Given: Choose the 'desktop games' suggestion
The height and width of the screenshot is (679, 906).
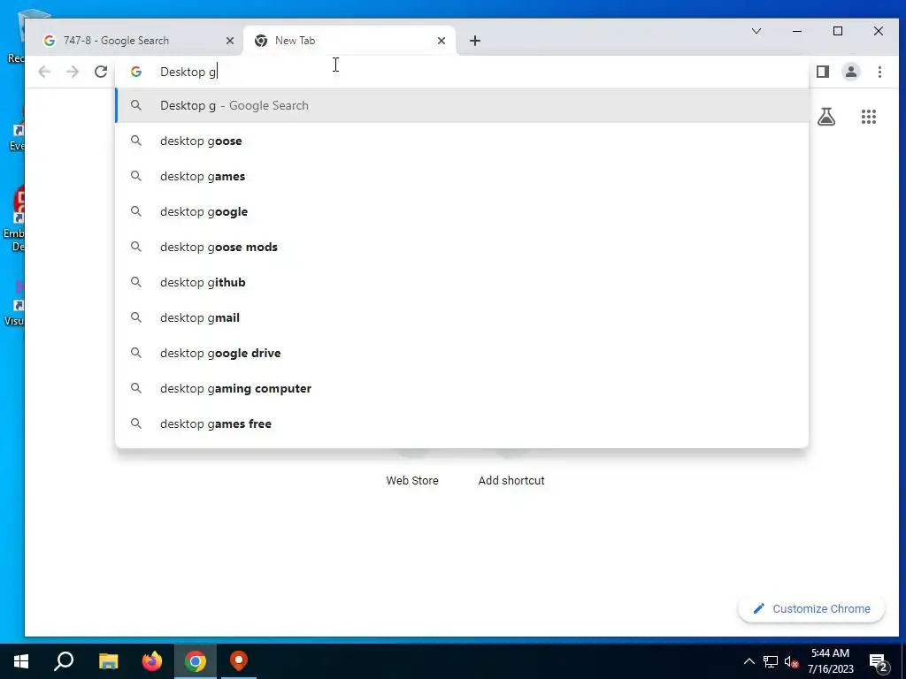Looking at the screenshot, I should (462, 176).
